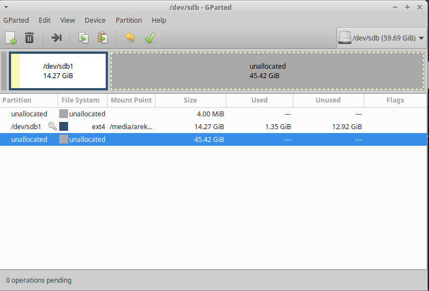
Task: Minimize the GParted window
Action: tap(395, 7)
